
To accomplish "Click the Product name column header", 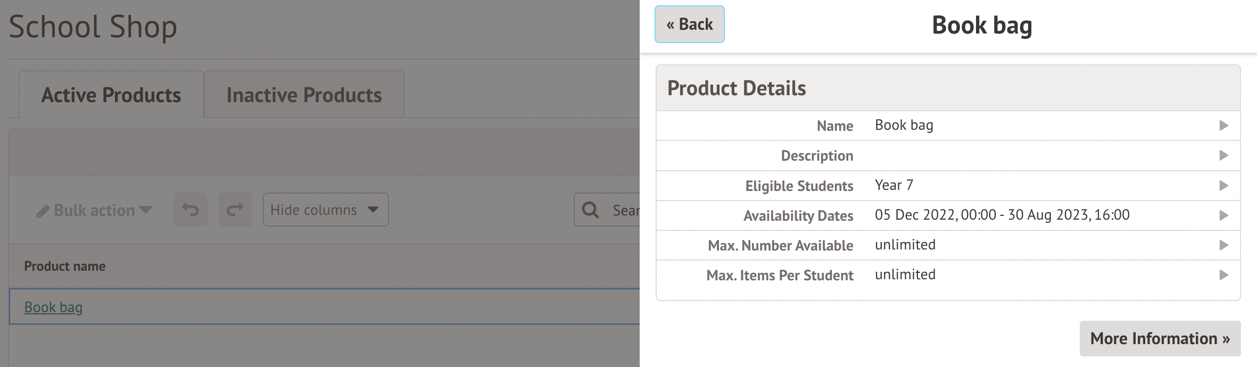I will 65,266.
